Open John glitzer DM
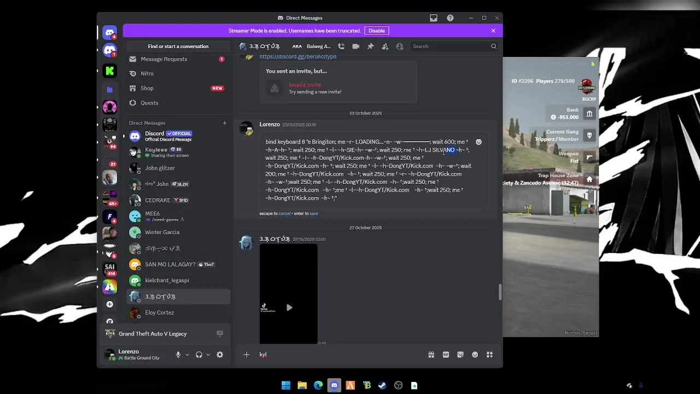The image size is (700, 394). pos(178,168)
